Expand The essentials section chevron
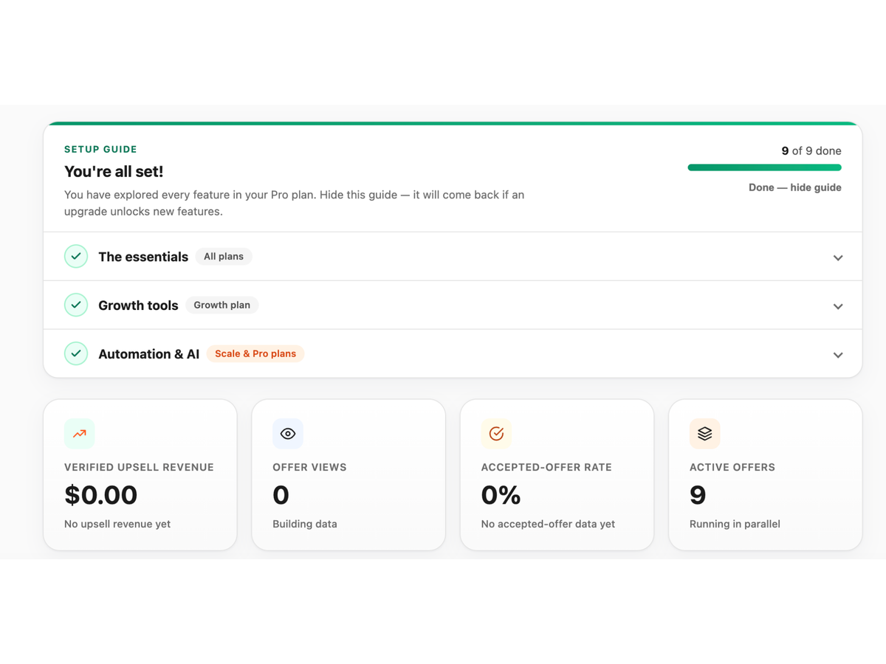886x664 pixels. tap(838, 257)
